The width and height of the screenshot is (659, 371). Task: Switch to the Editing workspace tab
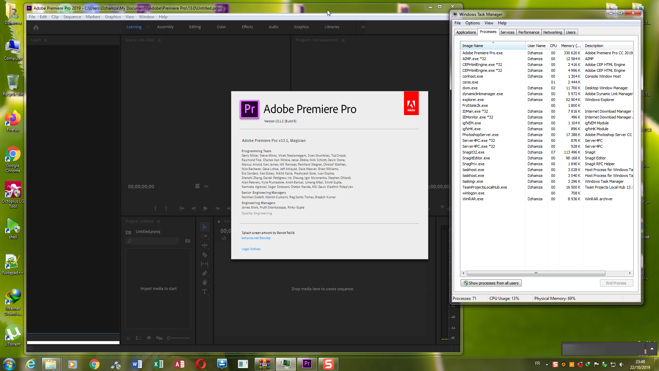(x=195, y=27)
